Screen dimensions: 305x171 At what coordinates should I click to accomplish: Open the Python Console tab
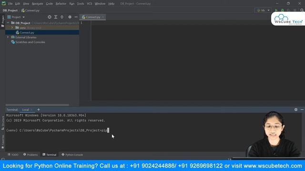[x=72, y=154]
